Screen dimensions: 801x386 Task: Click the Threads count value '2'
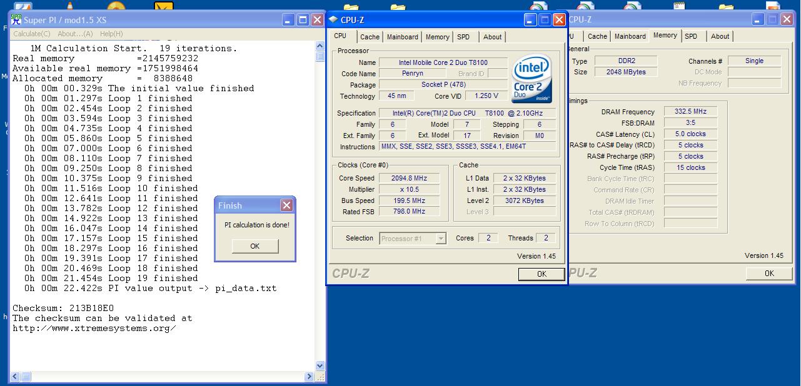546,238
